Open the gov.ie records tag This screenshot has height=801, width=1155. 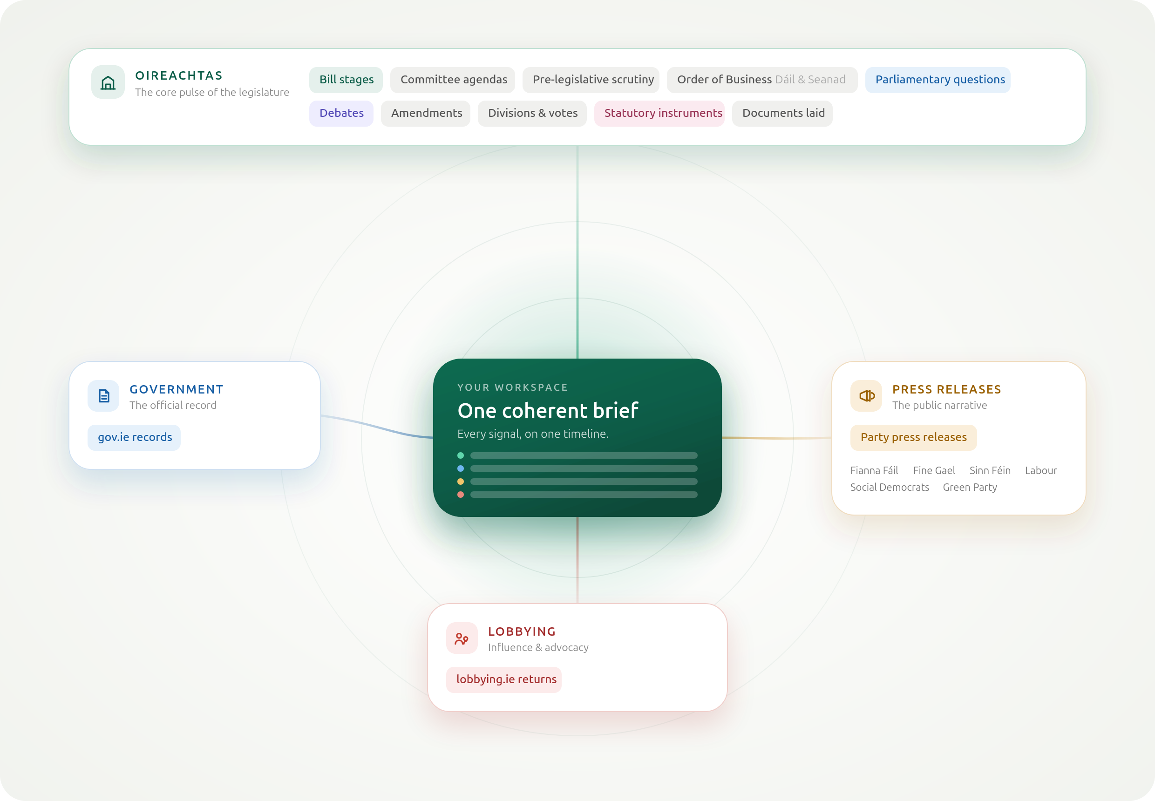pyautogui.click(x=134, y=438)
